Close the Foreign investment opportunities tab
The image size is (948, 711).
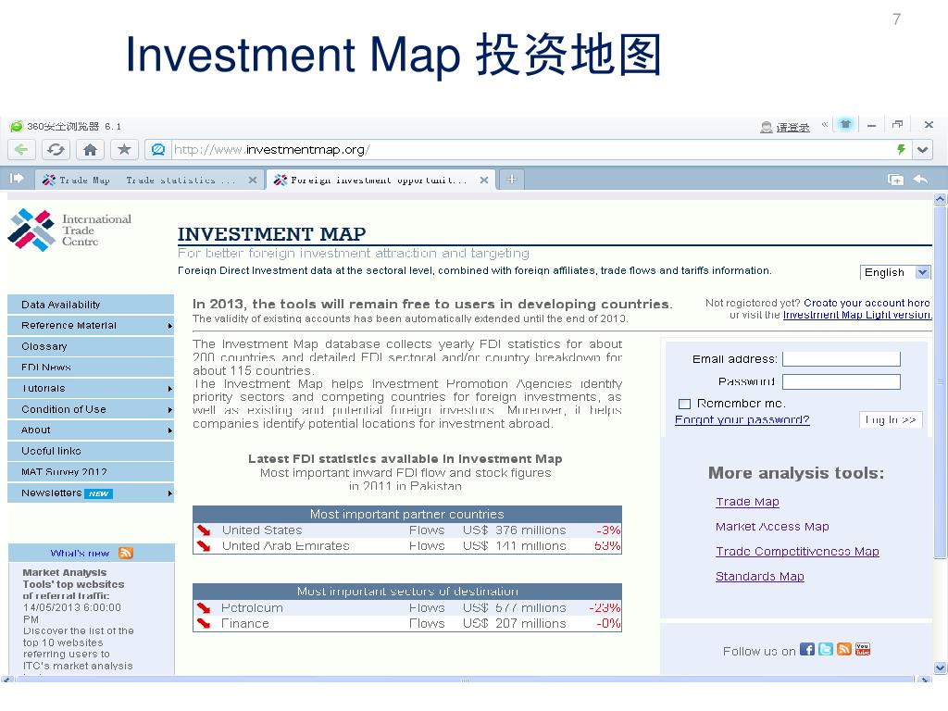click(483, 181)
